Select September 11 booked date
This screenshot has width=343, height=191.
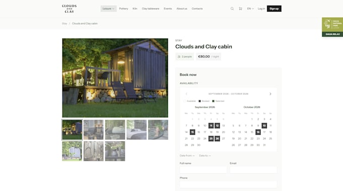211,126
